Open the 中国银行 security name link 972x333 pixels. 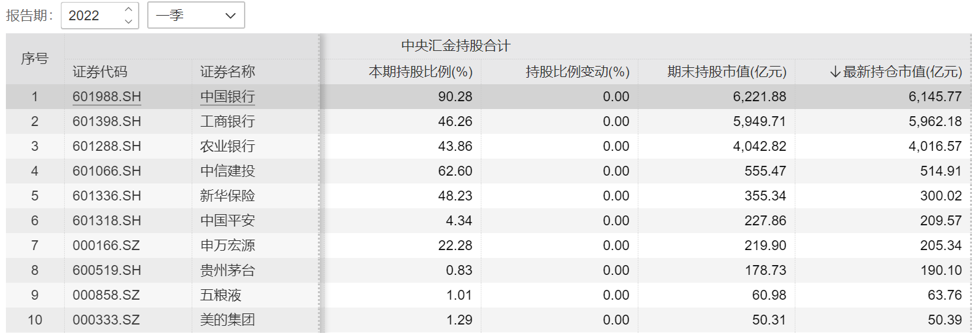point(227,97)
